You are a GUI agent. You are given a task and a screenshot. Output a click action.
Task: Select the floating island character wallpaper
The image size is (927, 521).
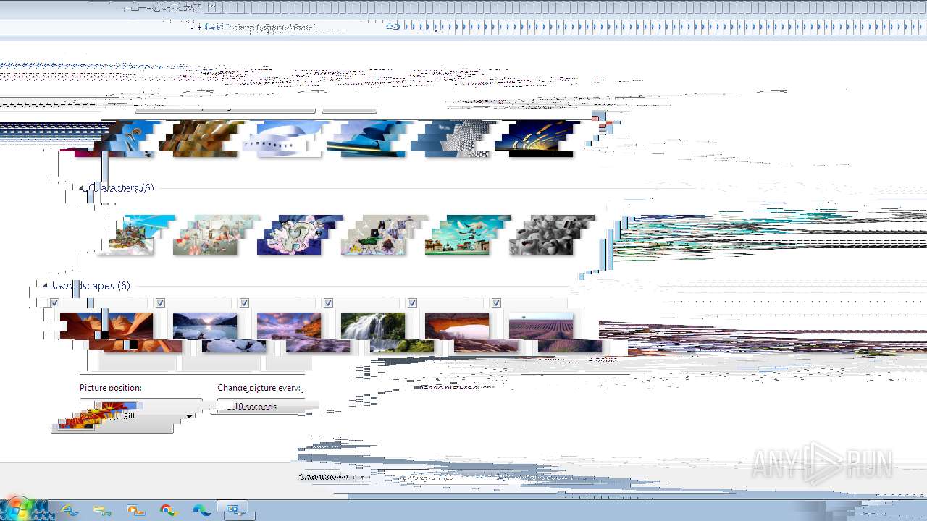pos(136,235)
